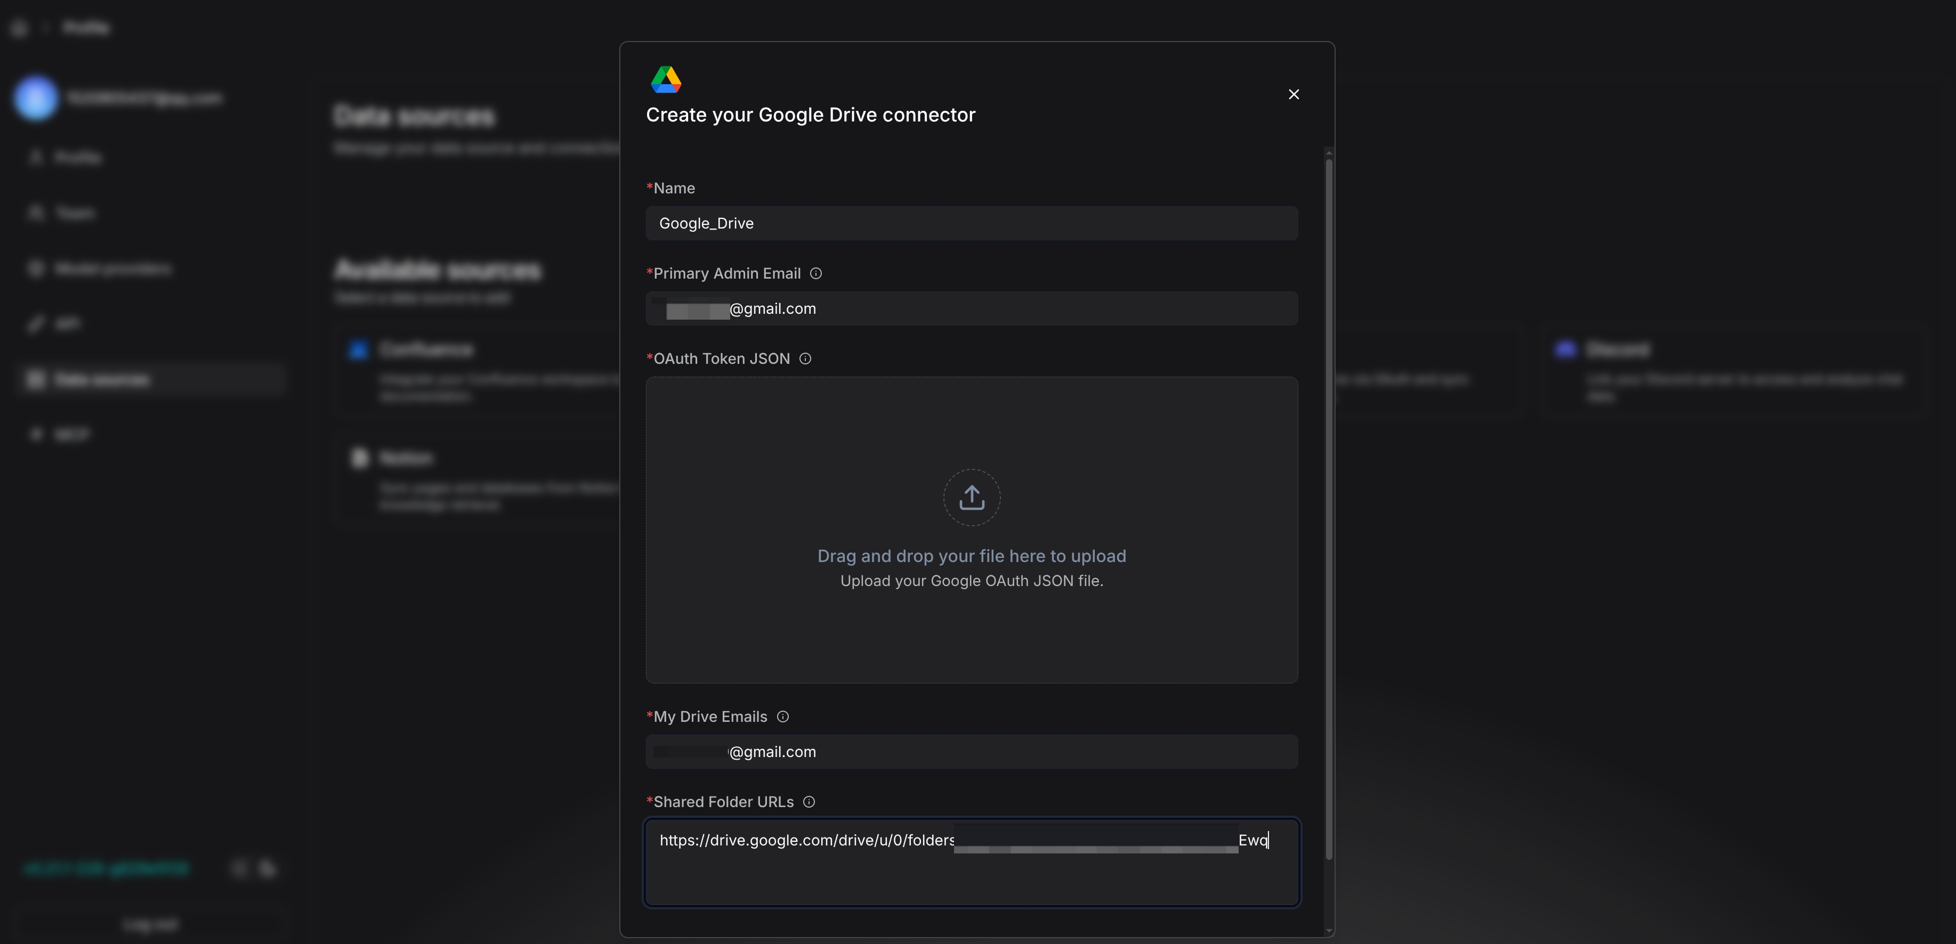The image size is (1956, 944).
Task: Show info tooltip for Primary Admin Email
Action: [815, 273]
